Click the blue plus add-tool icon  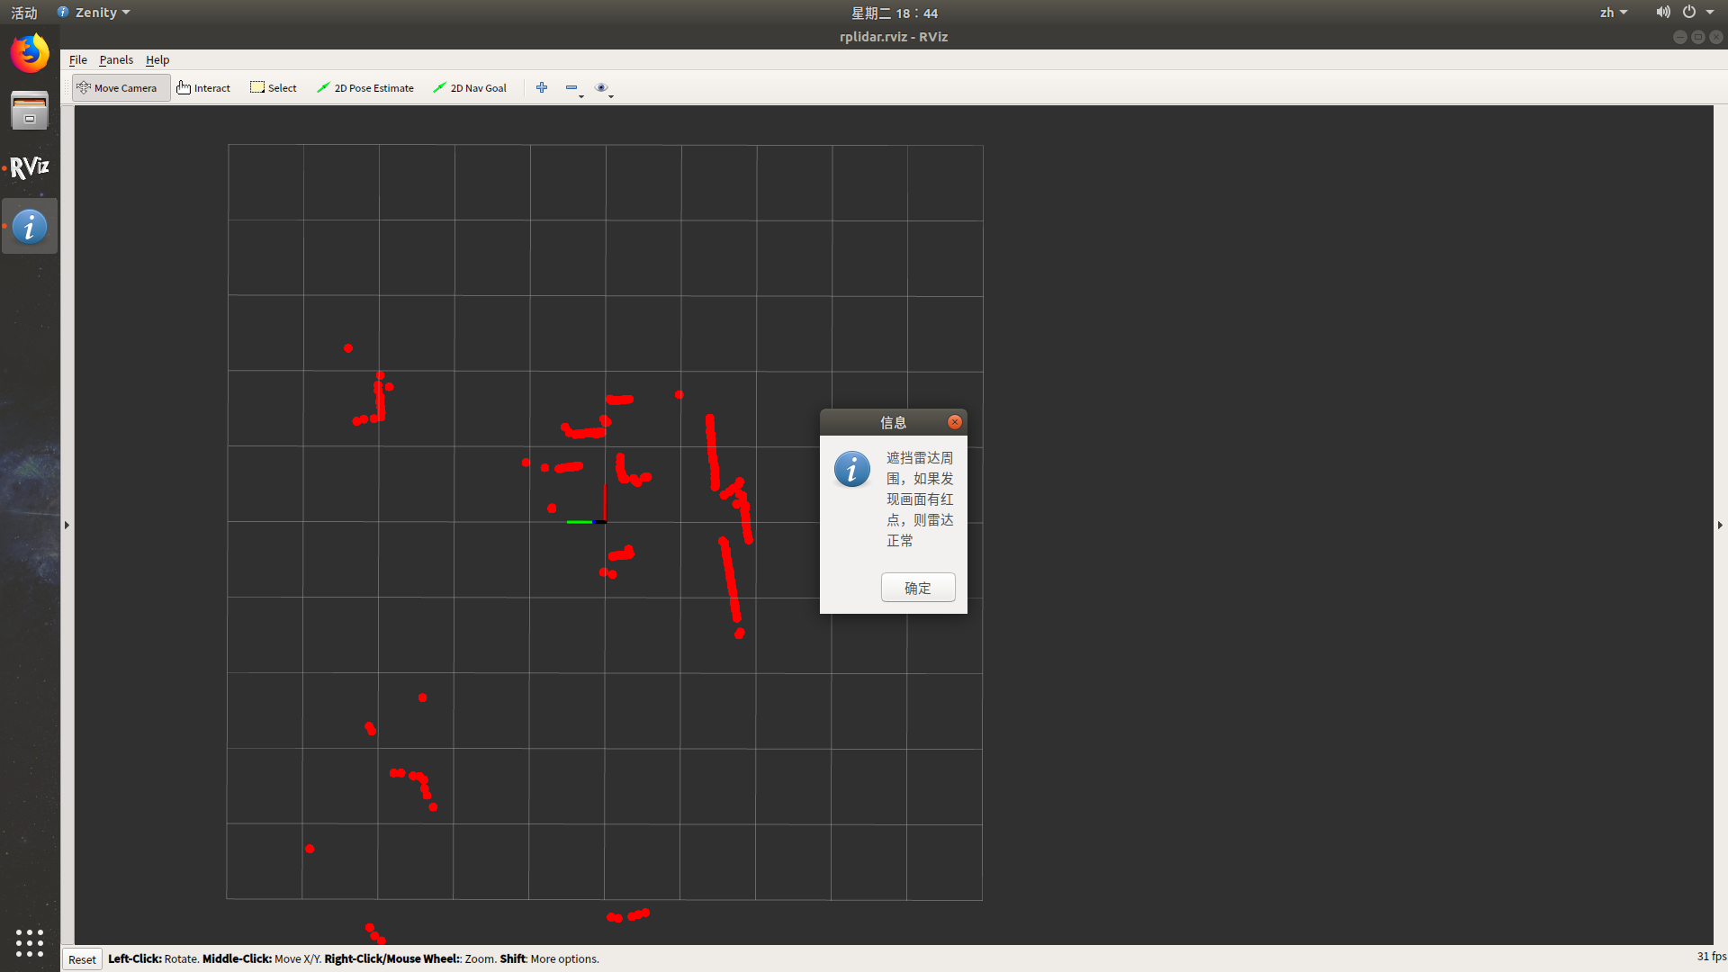(x=542, y=87)
